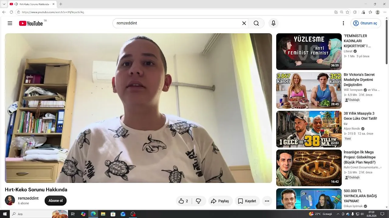The height and width of the screenshot is (218, 389).
Task: Visit the Ruhi Cenet Documentaries channel link
Action: pos(362,167)
